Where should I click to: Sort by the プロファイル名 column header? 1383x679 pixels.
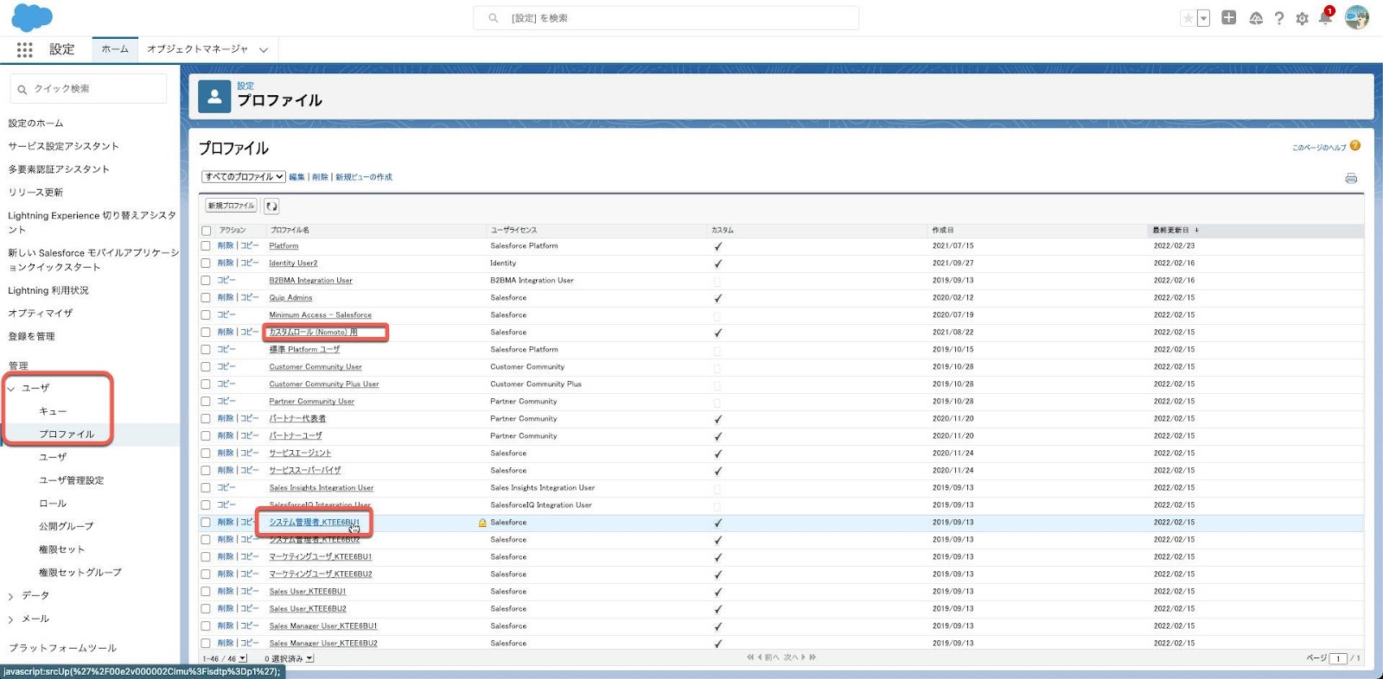coord(290,231)
